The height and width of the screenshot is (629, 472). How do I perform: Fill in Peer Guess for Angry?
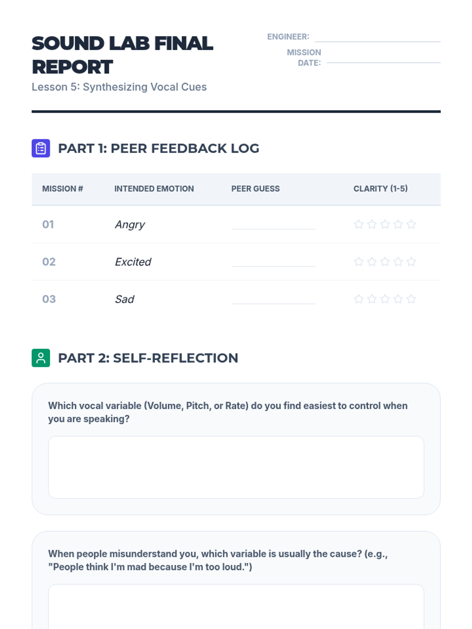(273, 225)
